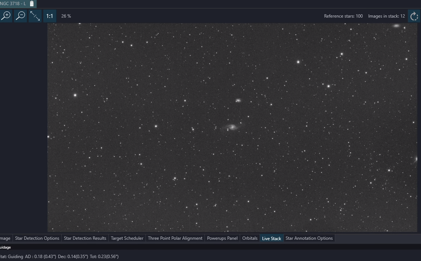Viewport: 421px width, 261px height.
Task: Open Star Detection Results tab
Action: coord(85,238)
